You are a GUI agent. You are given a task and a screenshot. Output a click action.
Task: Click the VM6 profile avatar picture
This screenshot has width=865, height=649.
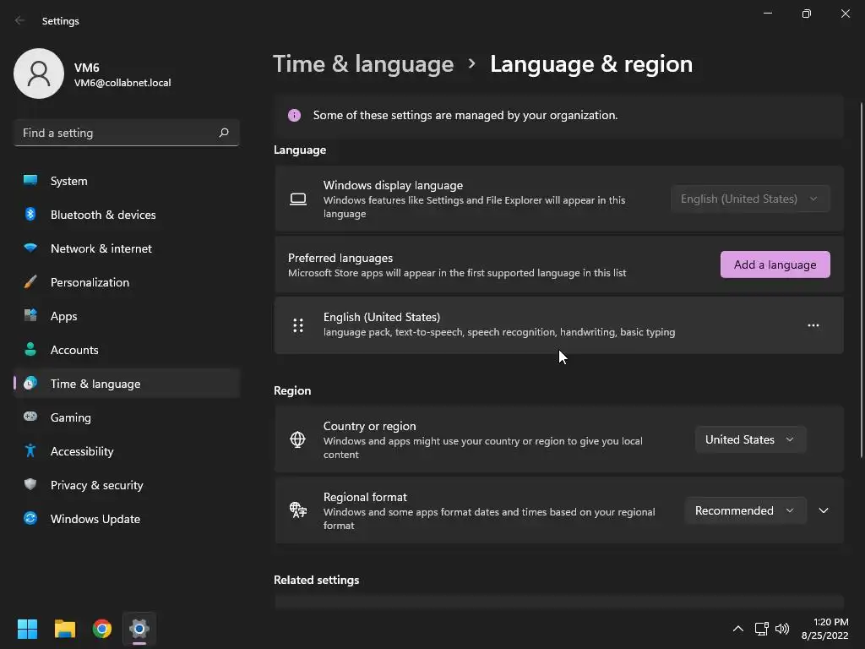point(39,74)
